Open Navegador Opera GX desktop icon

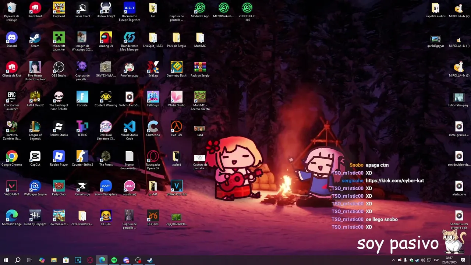153,160
